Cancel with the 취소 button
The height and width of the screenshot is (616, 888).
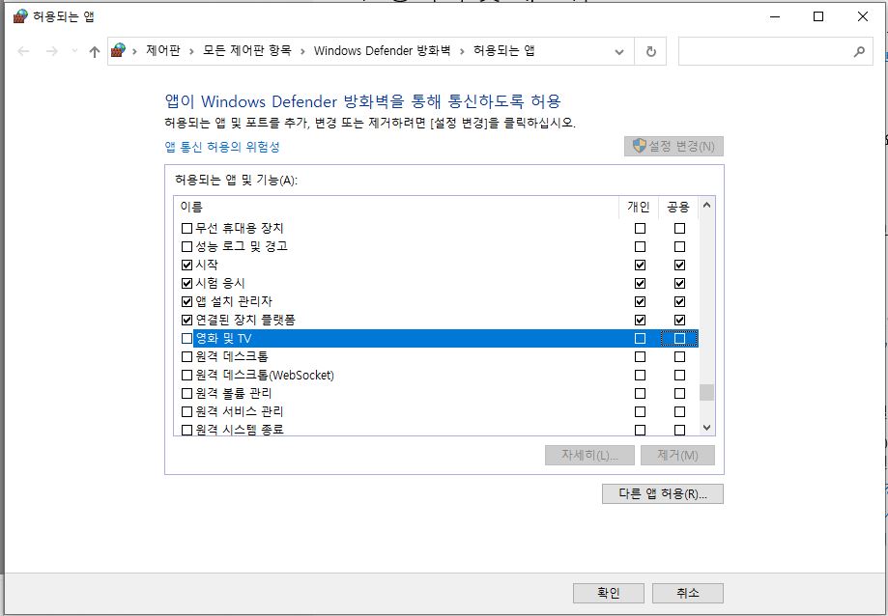click(x=688, y=593)
